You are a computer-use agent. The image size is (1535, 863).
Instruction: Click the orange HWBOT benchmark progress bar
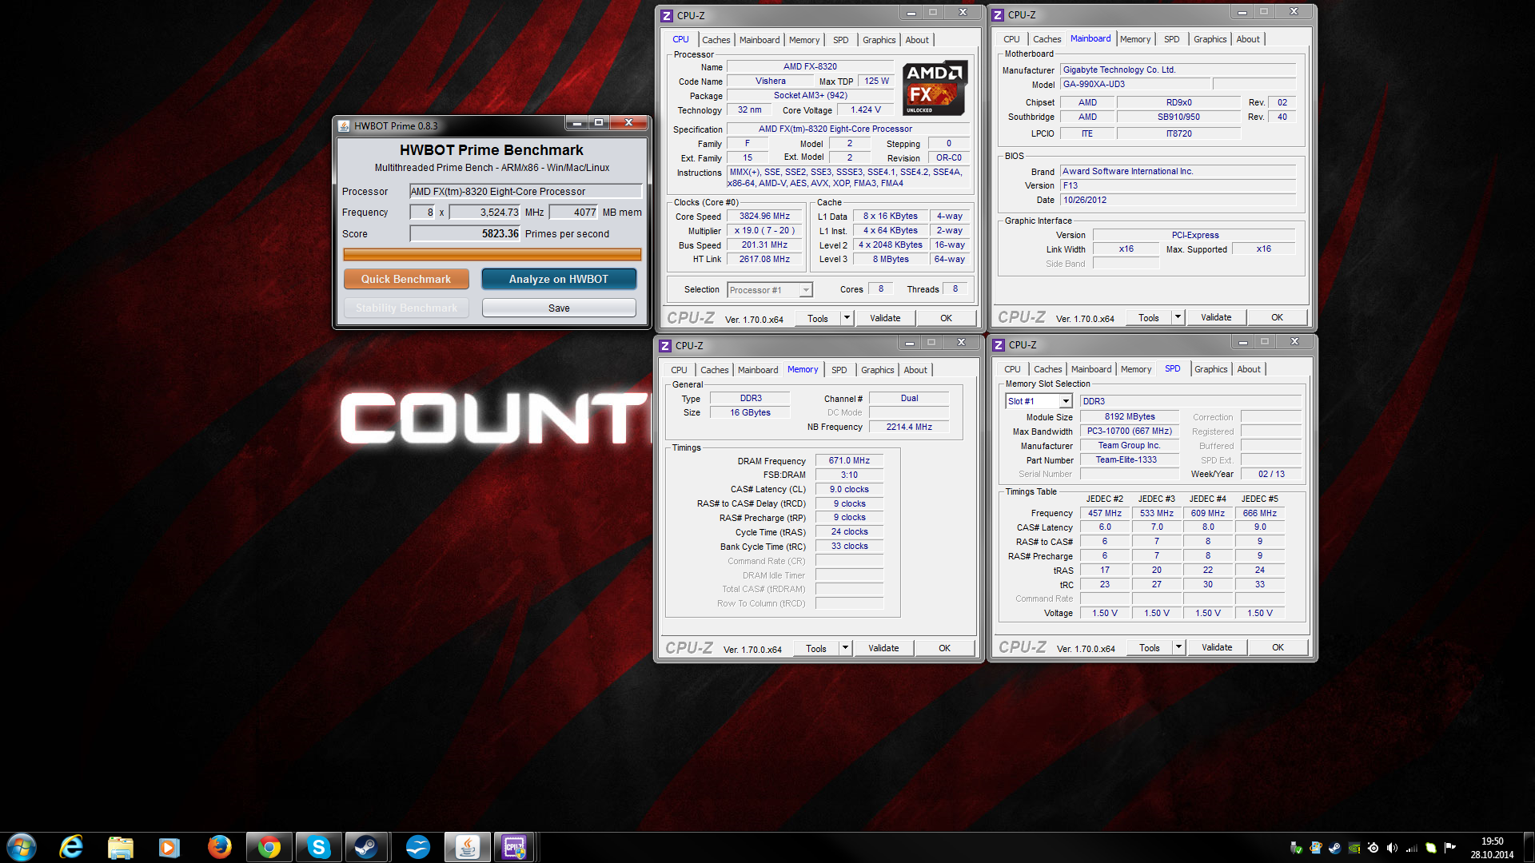(x=492, y=254)
